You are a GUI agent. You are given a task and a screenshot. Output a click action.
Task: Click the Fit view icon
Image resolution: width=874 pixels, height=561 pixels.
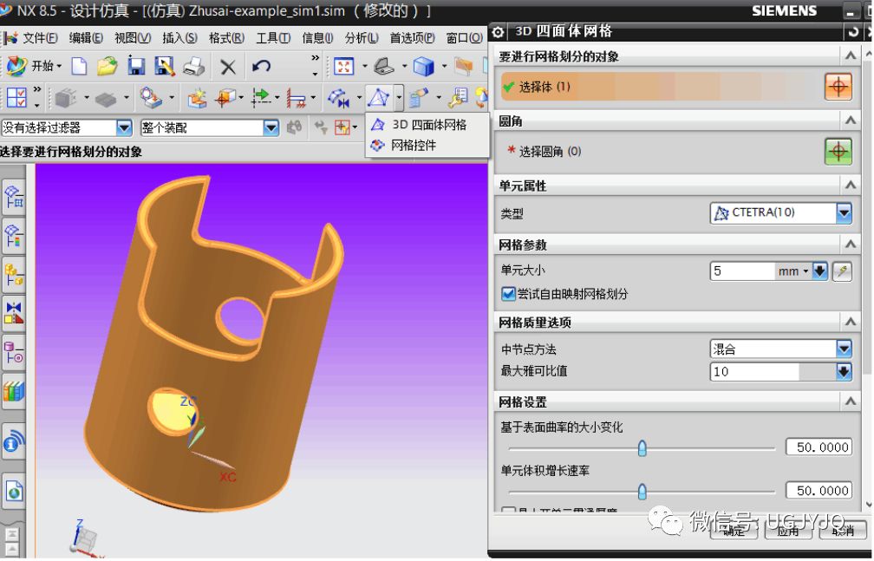pyautogui.click(x=344, y=67)
